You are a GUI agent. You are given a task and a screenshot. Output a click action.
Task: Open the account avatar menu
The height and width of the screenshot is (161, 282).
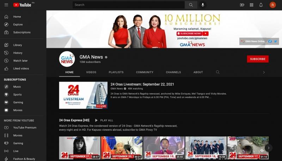[272, 5]
